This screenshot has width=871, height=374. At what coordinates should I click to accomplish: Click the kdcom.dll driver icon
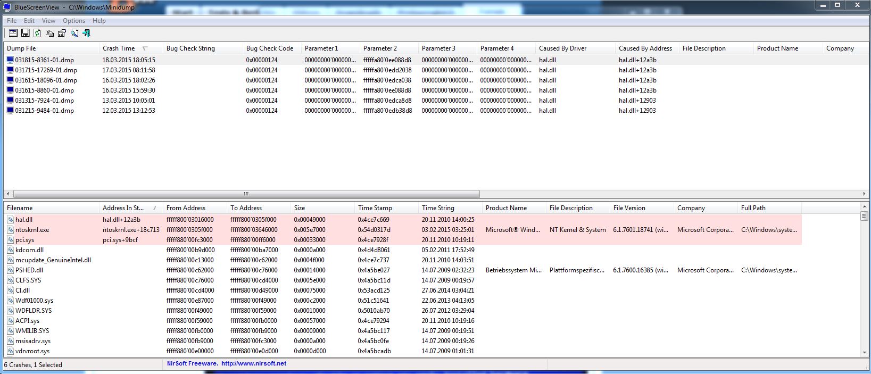[10, 250]
